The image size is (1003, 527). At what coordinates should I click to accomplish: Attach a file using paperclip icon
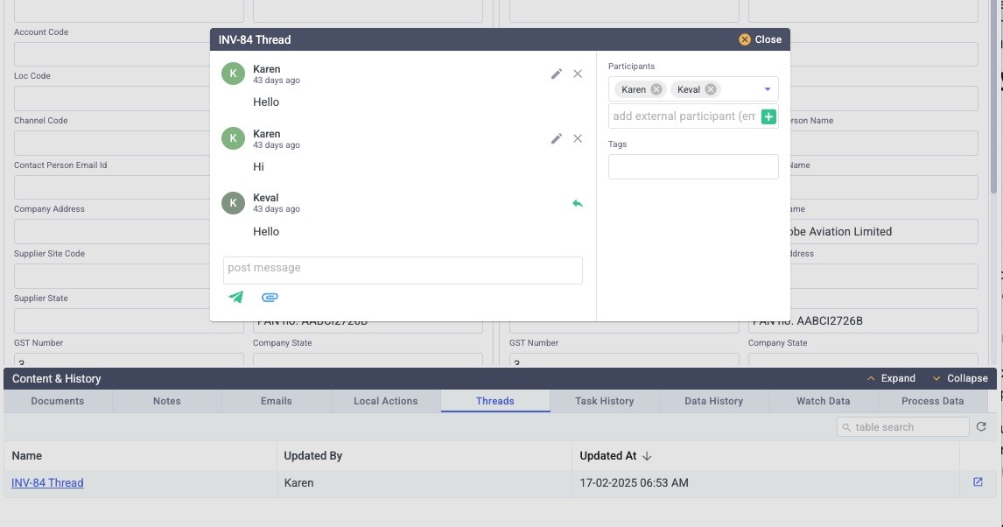coord(270,297)
